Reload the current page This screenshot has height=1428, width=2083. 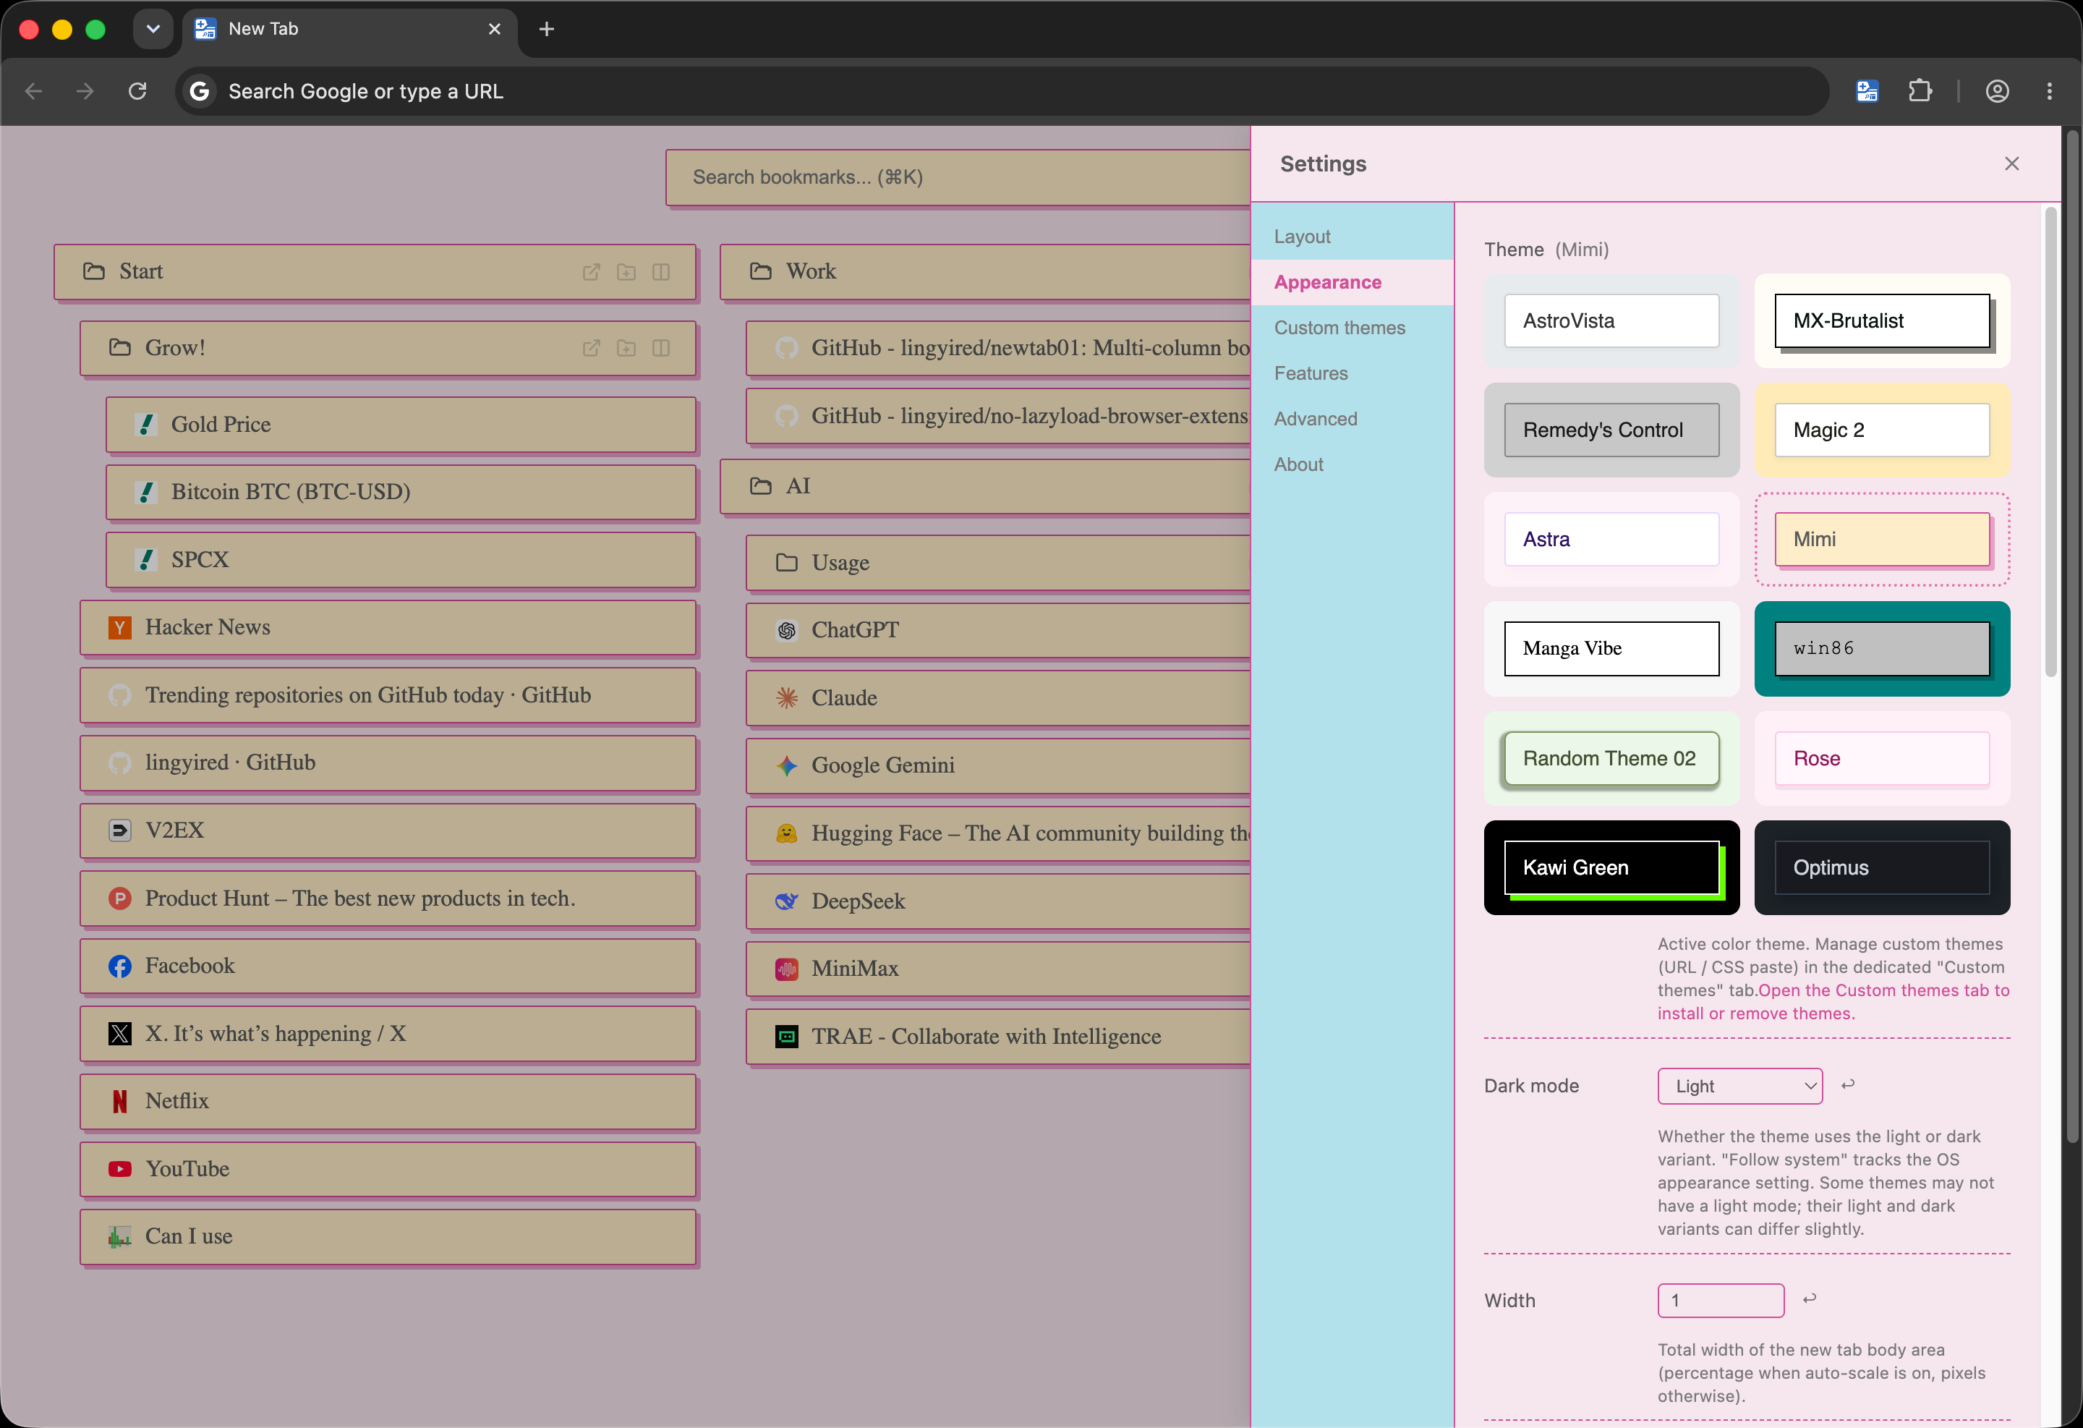pos(137,90)
